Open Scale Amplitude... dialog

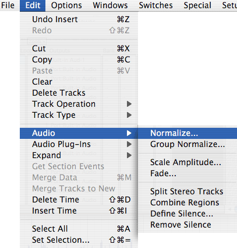188,162
